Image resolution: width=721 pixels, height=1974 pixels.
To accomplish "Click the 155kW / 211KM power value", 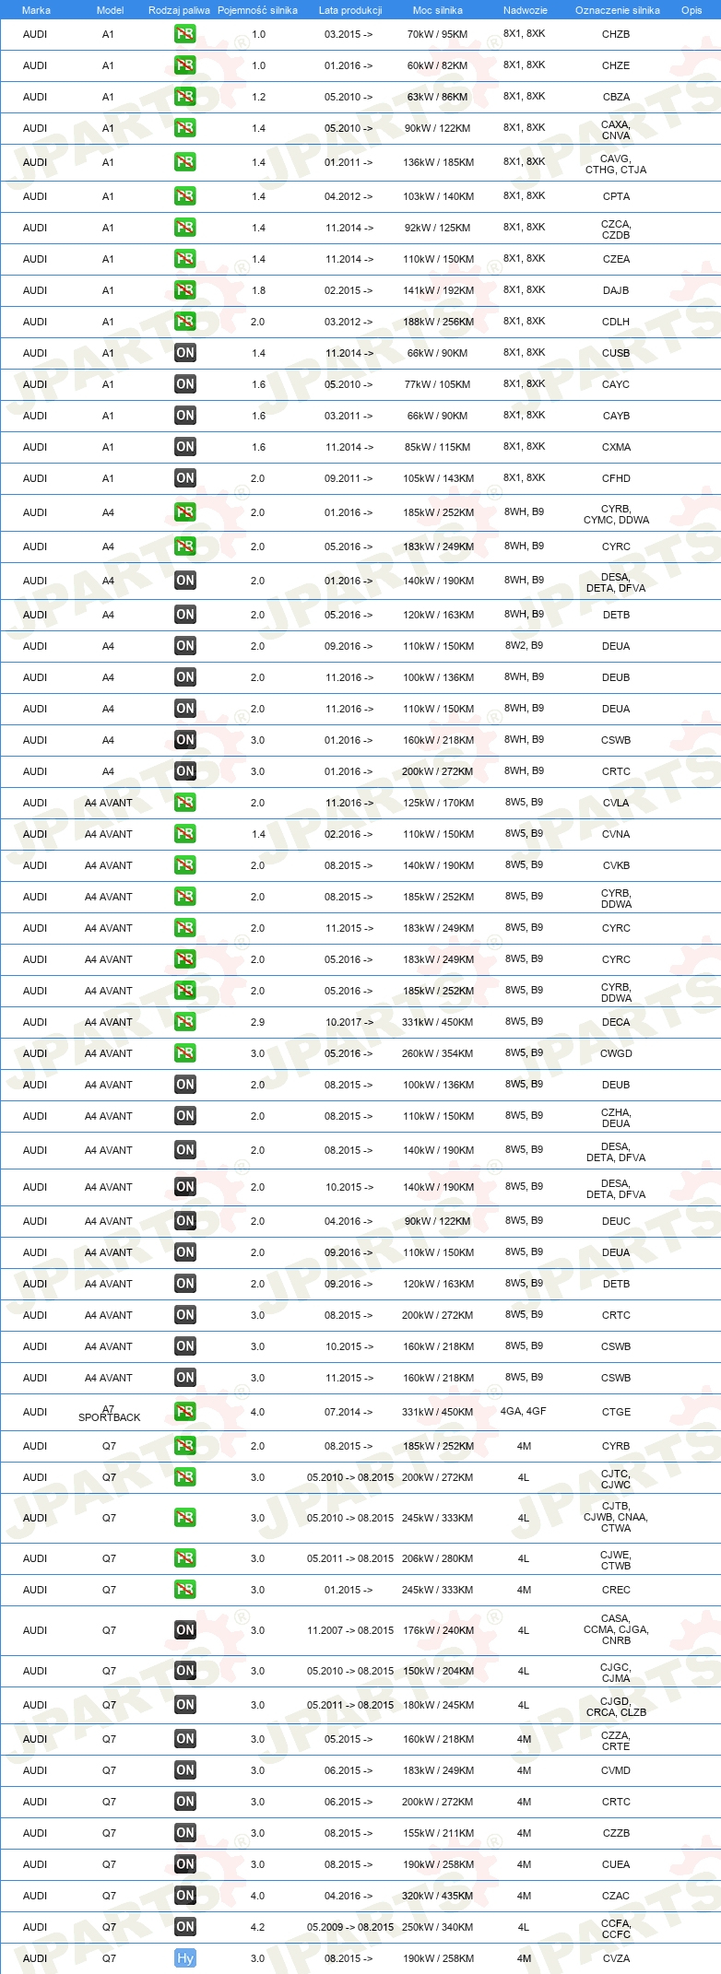I will point(437,1833).
